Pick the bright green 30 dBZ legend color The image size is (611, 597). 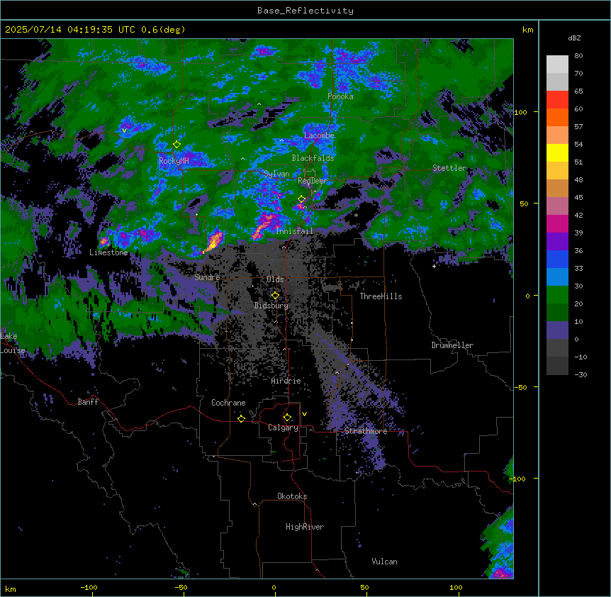(x=557, y=295)
